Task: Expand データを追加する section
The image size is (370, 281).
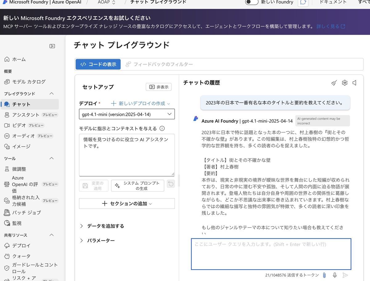Action: tap(102, 226)
